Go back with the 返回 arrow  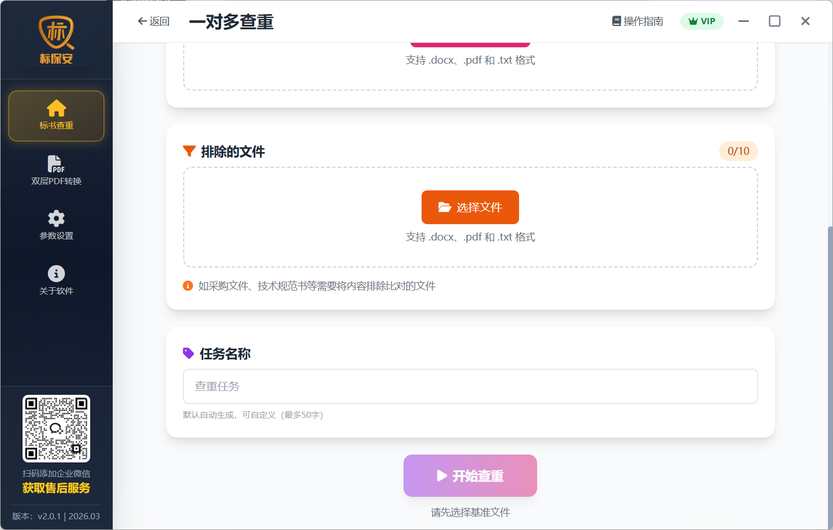153,21
